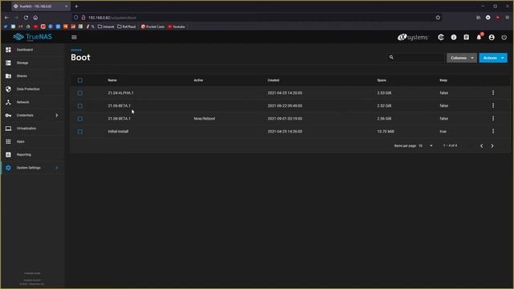Image resolution: width=514 pixels, height=289 pixels.
Task: Click the browser back arrow
Action: tap(7, 18)
